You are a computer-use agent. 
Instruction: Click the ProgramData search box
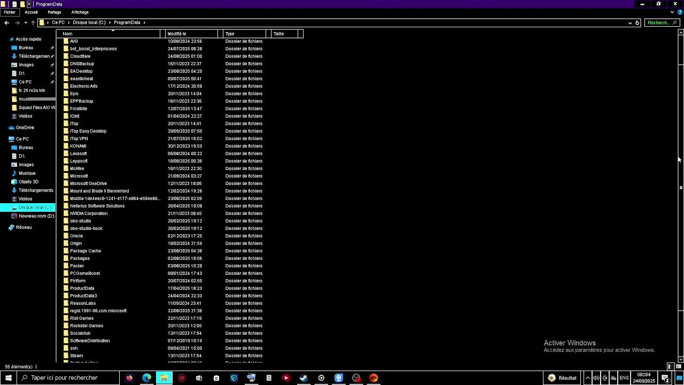662,22
